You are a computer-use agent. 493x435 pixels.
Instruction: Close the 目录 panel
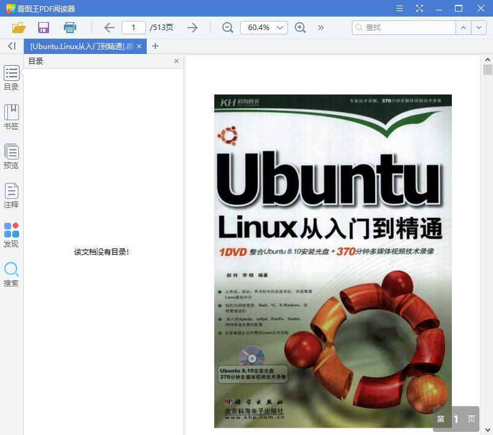176,61
